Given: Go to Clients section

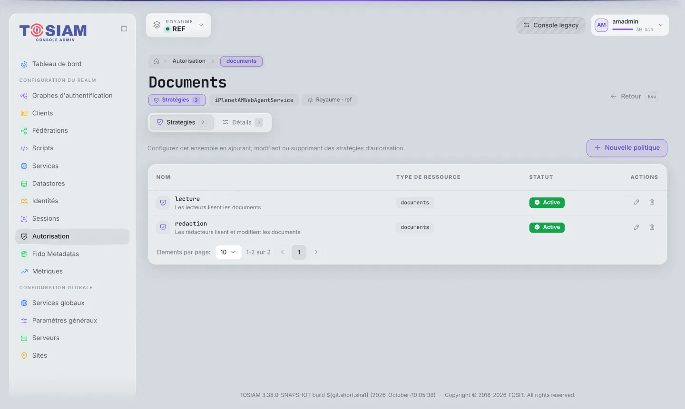Looking at the screenshot, I should click(72, 113).
